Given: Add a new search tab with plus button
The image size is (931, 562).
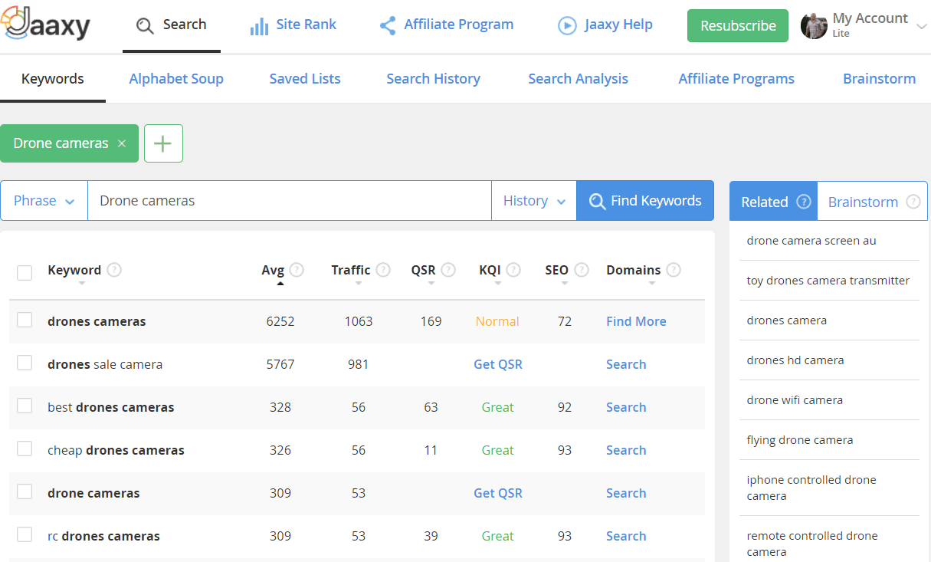Looking at the screenshot, I should [x=163, y=143].
